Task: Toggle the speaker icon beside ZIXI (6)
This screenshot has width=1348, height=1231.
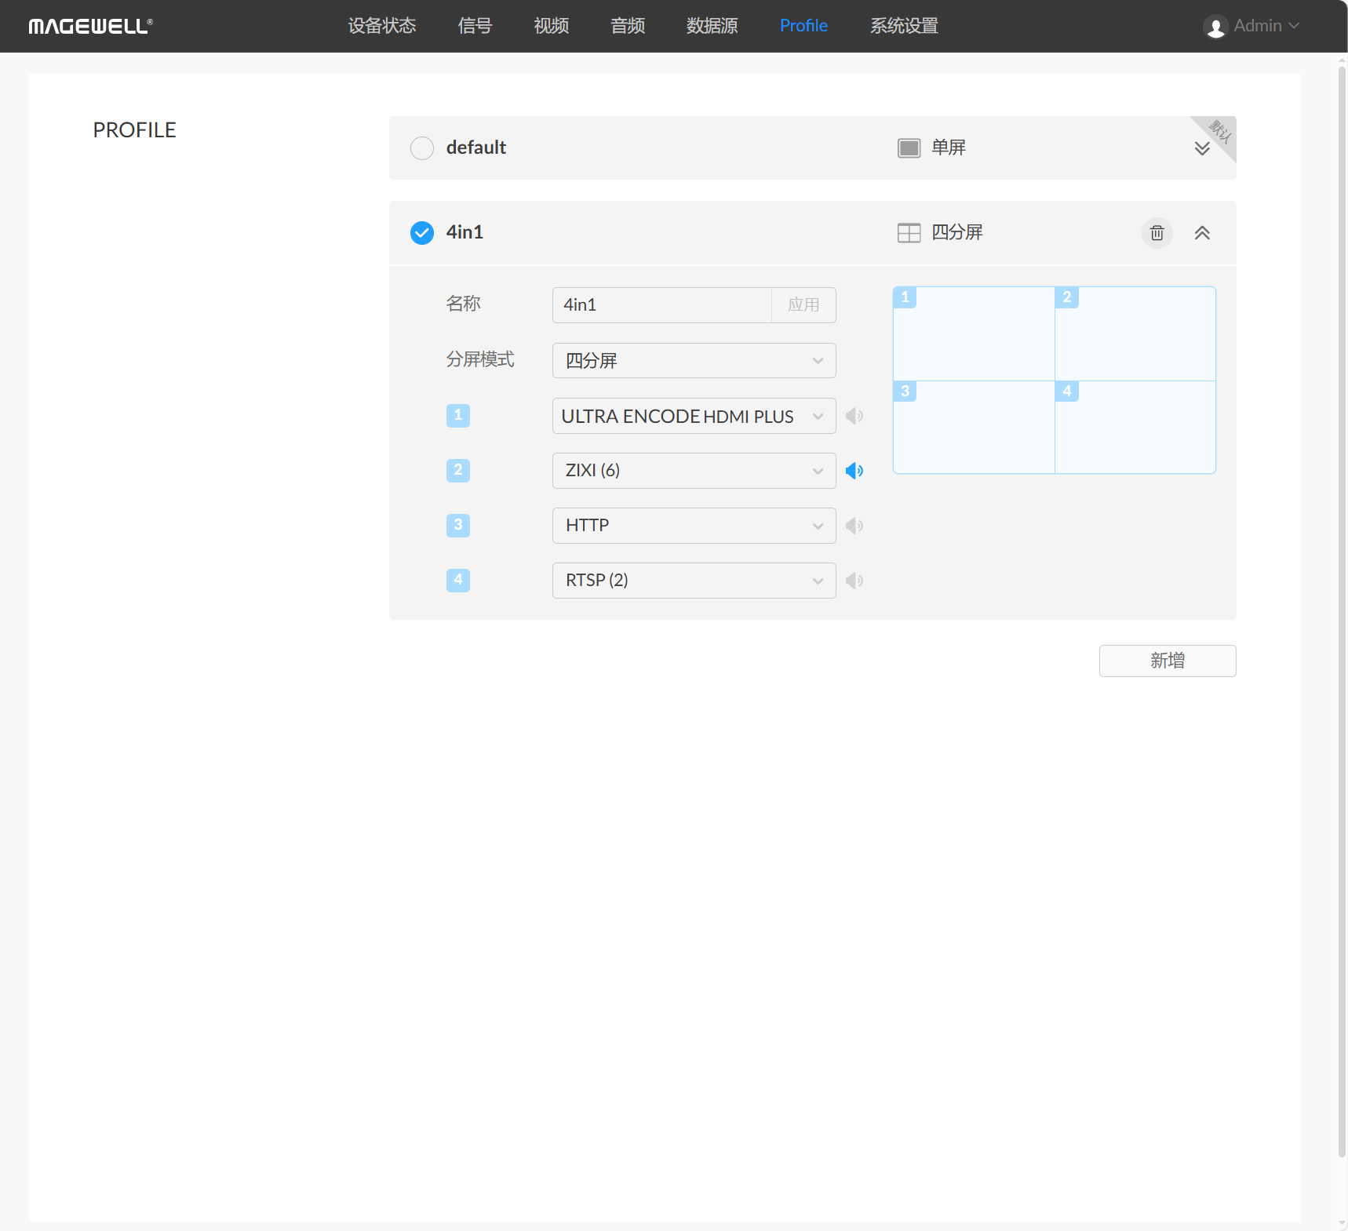Action: point(854,471)
